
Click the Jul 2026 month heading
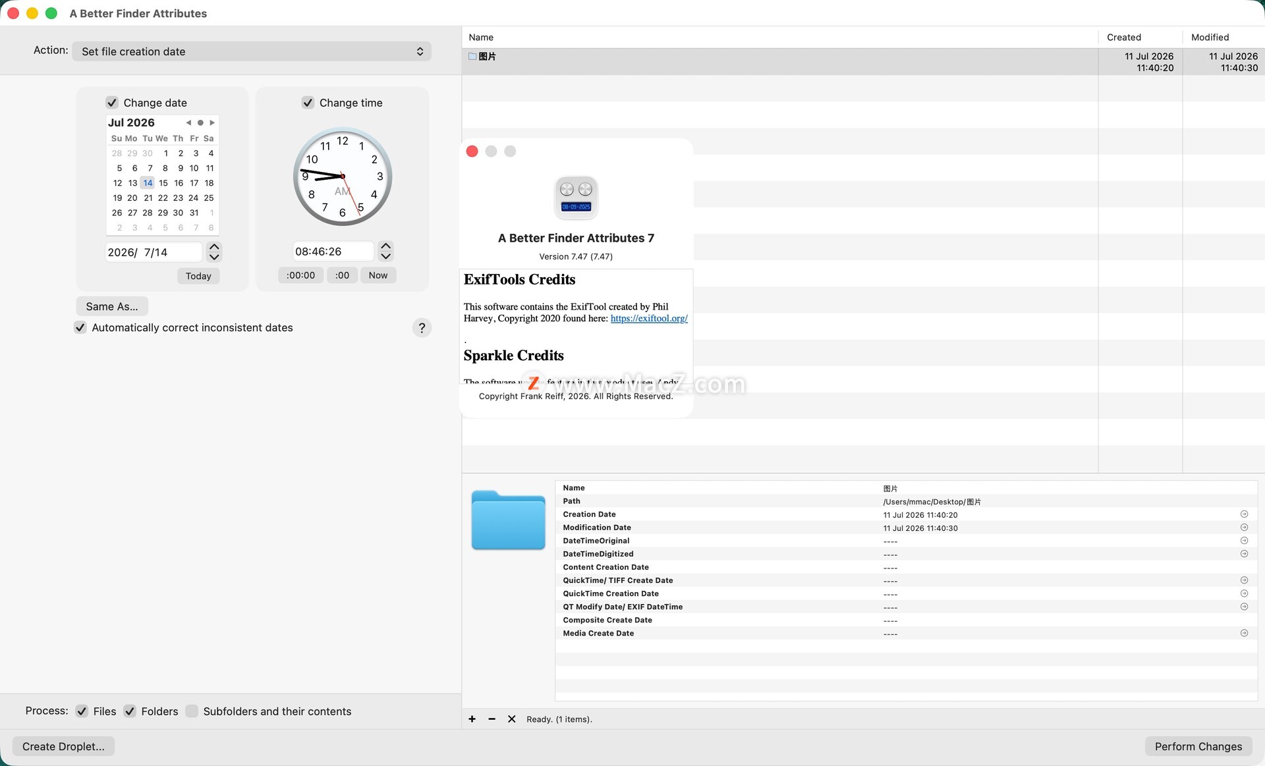[x=131, y=123]
